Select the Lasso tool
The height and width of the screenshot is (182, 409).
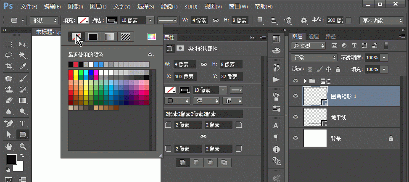point(9,55)
